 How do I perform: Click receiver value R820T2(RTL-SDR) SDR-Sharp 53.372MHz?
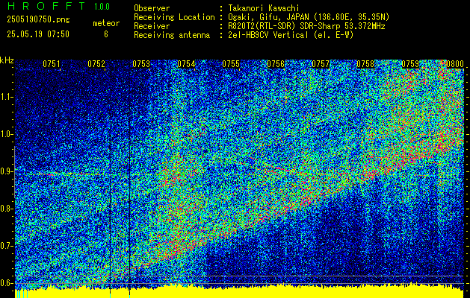pyautogui.click(x=306, y=26)
